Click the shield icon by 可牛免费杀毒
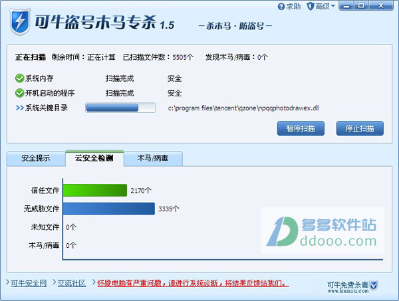Screen dimensions: 399x301 pos(374,285)
